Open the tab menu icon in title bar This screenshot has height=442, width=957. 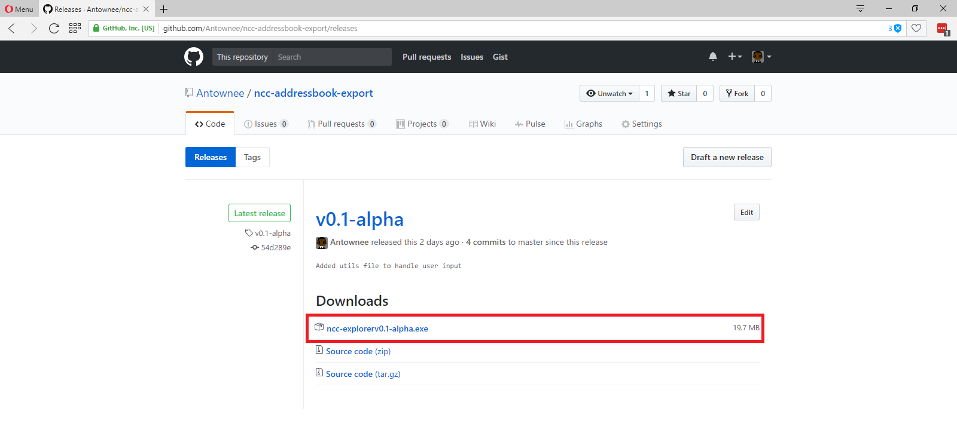860,9
